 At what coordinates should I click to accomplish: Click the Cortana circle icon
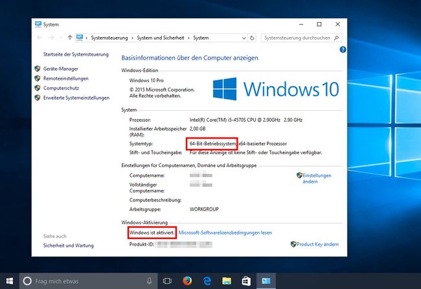click(27, 281)
